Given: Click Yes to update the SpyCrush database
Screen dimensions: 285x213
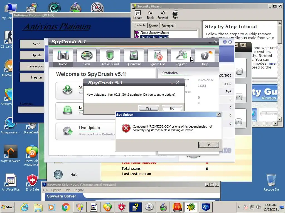Looking at the screenshot, I should click(x=149, y=108).
